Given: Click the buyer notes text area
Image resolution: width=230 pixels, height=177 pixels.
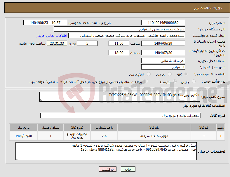Looking at the screenshot, I should pyautogui.click(x=106, y=151).
